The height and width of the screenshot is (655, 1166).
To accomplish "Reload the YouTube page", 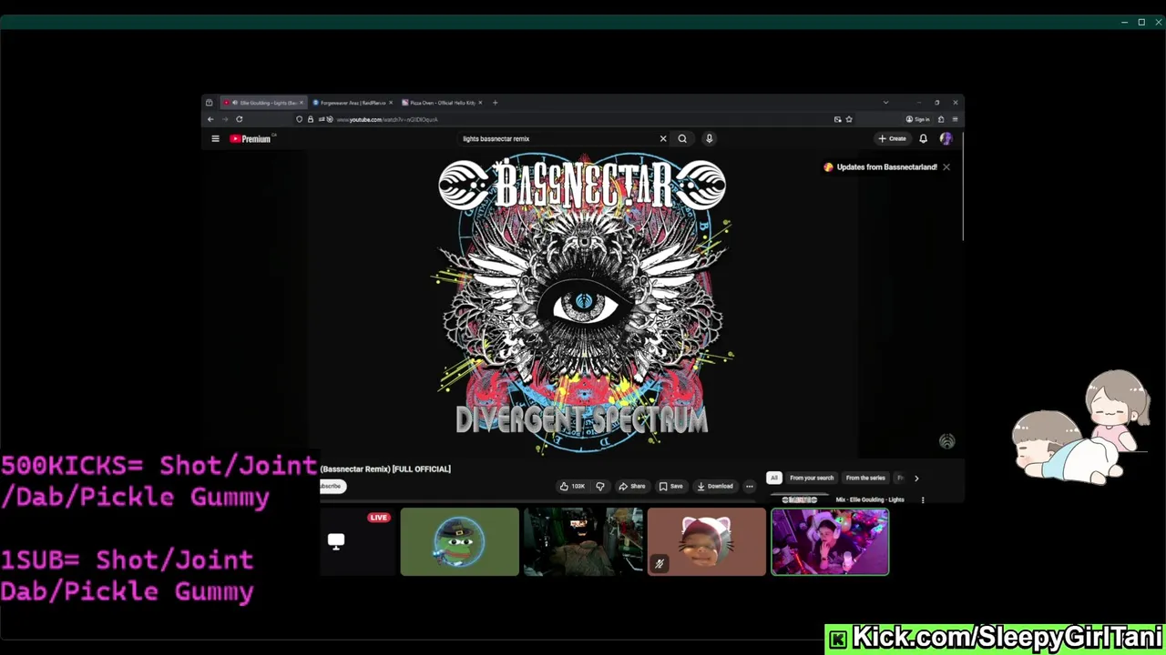I will pos(239,119).
